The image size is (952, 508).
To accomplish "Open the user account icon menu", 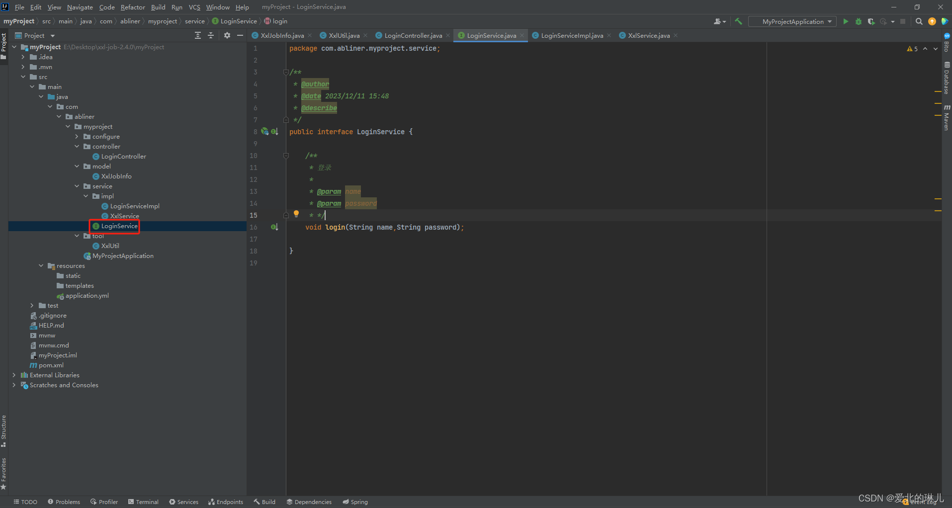I will point(719,21).
